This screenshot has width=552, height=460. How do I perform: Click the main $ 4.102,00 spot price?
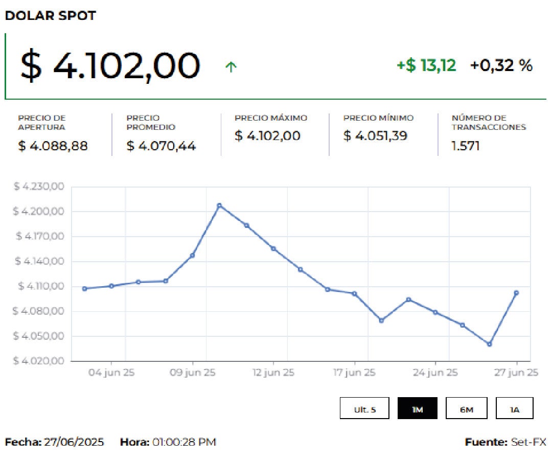pos(109,66)
